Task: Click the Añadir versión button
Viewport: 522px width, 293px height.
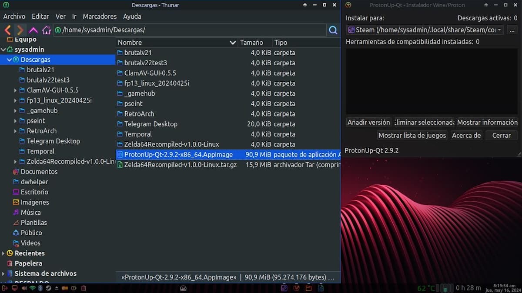Action: pos(368,122)
